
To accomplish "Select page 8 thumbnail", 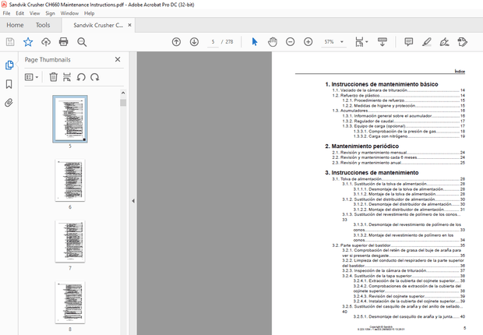I will pyautogui.click(x=70, y=302).
